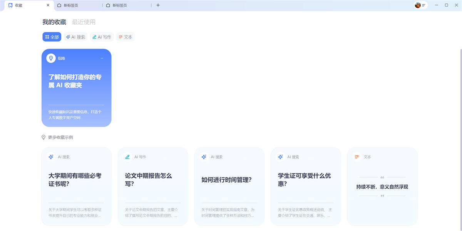Image resolution: width=462 pixels, height=231 pixels.
Task: Open new tab with plus icon
Action: click(158, 5)
